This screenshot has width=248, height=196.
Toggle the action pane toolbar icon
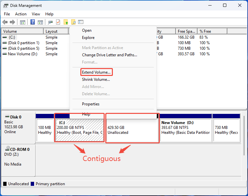click(x=40, y=22)
